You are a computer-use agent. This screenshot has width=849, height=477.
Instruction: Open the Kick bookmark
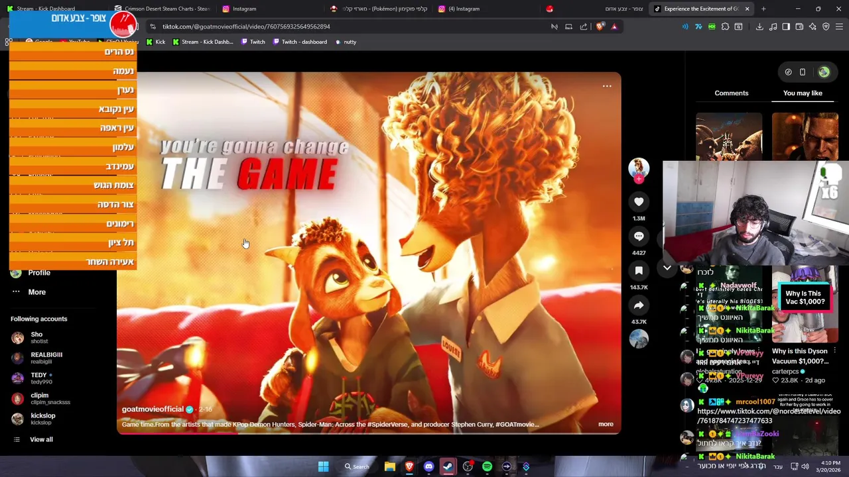(x=155, y=42)
